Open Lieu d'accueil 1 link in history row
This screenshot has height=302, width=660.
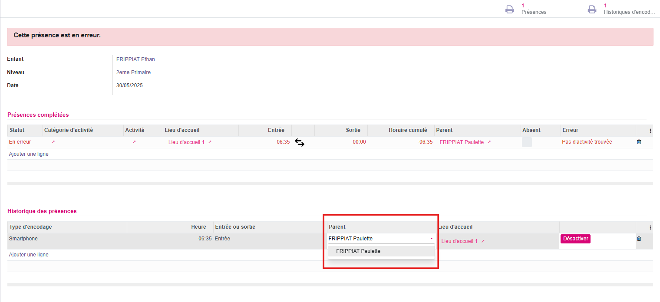(459, 241)
